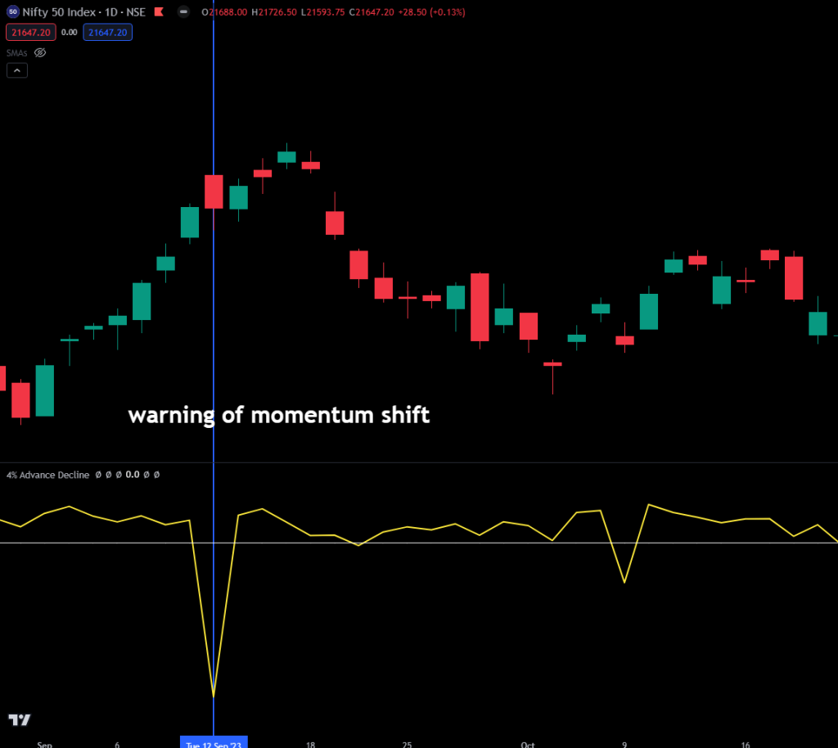Click the red sell price 21647.20 button

click(x=30, y=32)
